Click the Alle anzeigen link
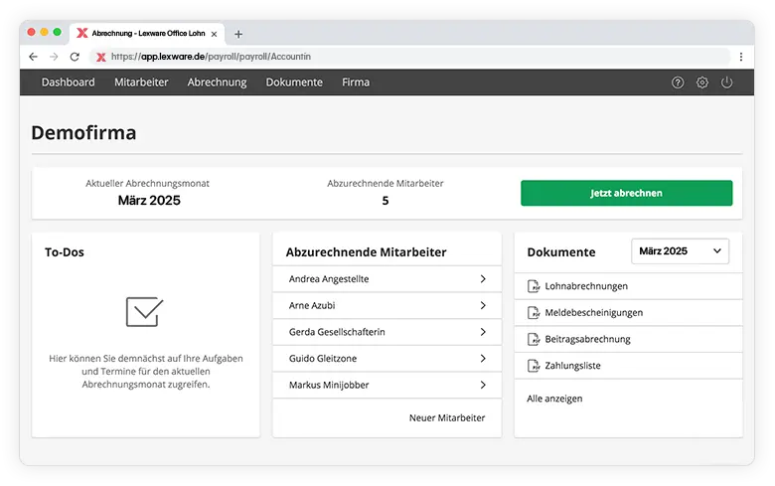Image resolution: width=775 pixels, height=486 pixels. point(554,399)
